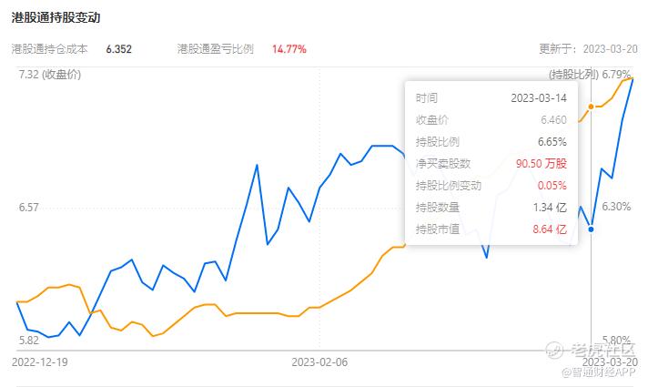Click the 净买卖股数 90.50 万股 tooltip row
The width and height of the screenshot is (648, 387).
point(491,163)
